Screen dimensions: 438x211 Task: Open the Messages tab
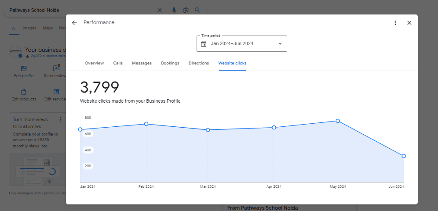[142, 63]
